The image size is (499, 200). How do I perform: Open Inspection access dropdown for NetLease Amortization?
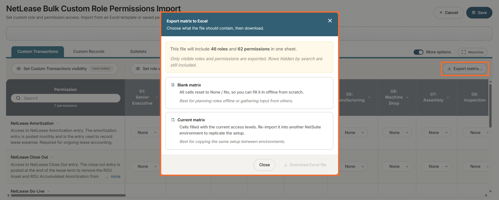pyautogui.click(x=476, y=133)
